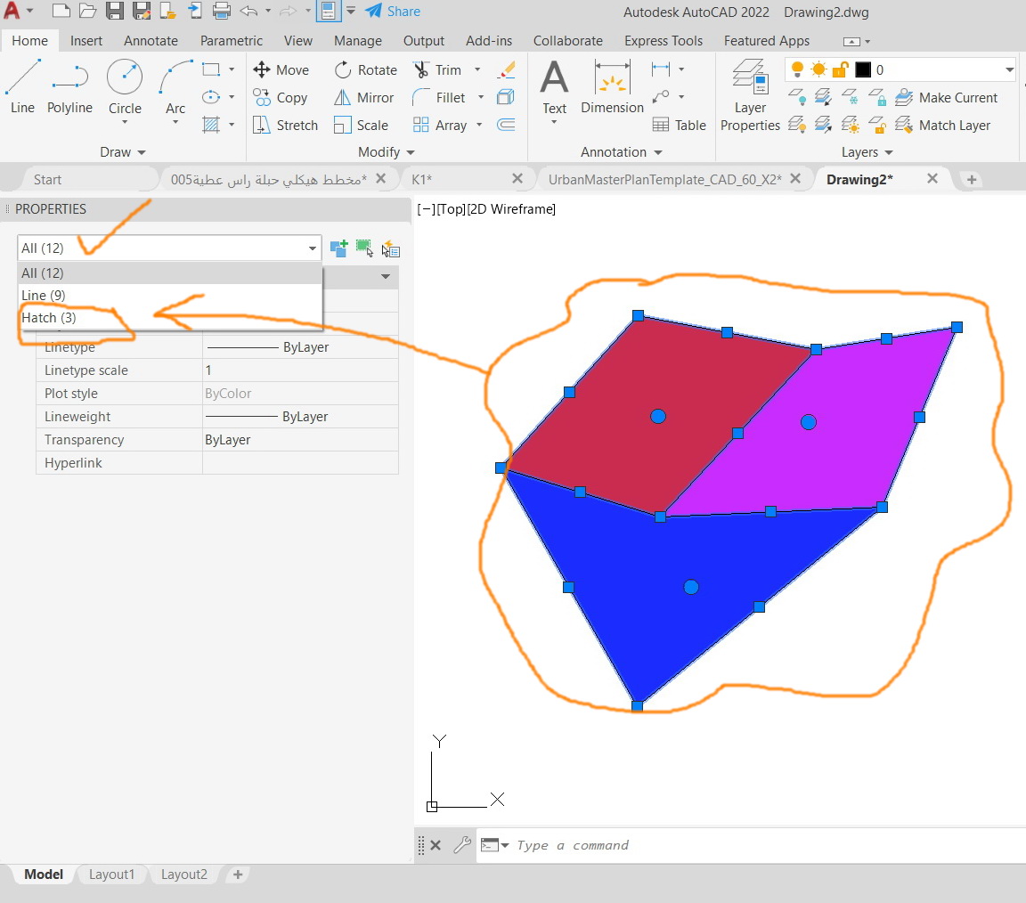Click the Save icon in quick access toolbar
Viewport: 1026px width, 903px height.
click(x=115, y=11)
